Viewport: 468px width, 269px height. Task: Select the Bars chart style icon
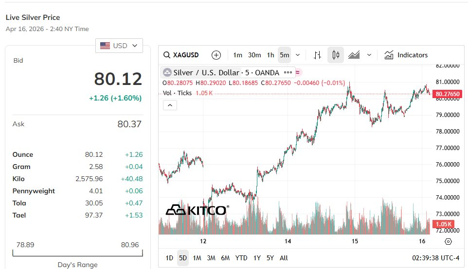(x=317, y=55)
